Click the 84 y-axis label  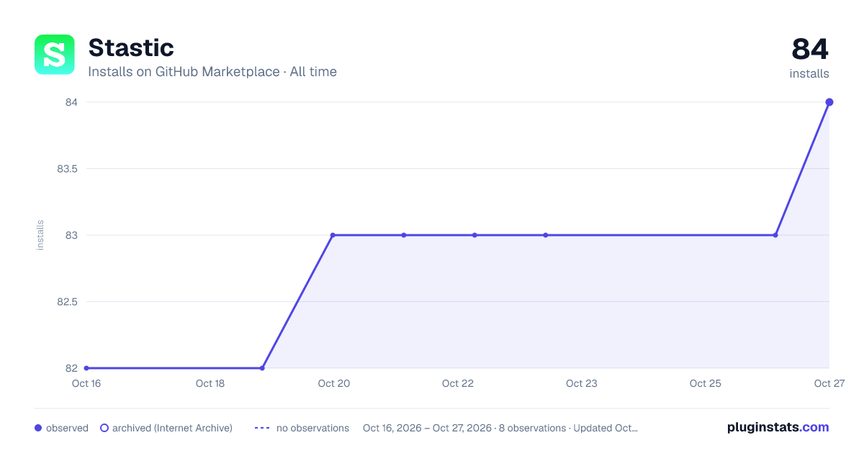tap(71, 102)
